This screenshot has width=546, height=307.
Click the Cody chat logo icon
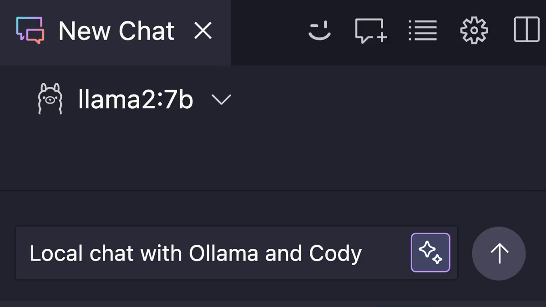click(x=30, y=30)
